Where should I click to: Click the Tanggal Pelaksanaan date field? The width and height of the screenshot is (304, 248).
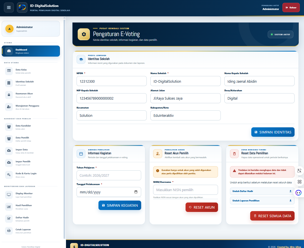point(109,192)
